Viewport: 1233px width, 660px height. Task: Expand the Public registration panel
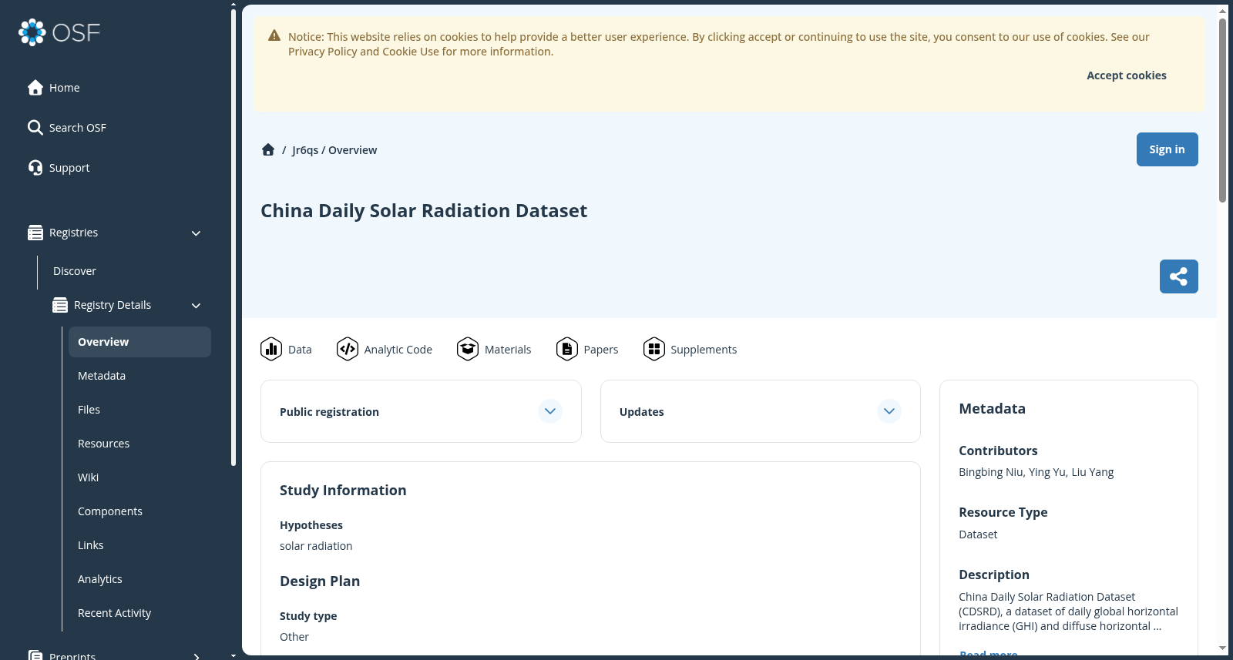pos(550,411)
